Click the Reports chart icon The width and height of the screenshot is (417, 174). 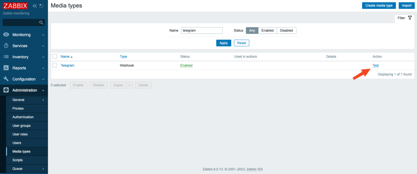click(6, 68)
